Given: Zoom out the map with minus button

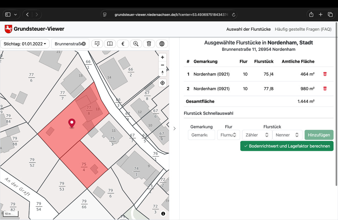Looking at the screenshot, I should pos(162,65).
